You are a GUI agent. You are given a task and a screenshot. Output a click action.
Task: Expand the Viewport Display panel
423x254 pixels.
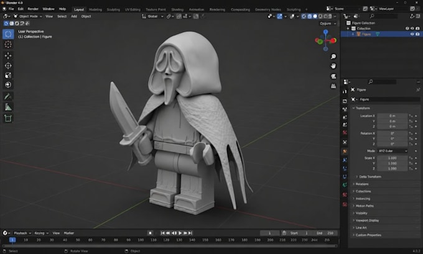(x=354, y=220)
